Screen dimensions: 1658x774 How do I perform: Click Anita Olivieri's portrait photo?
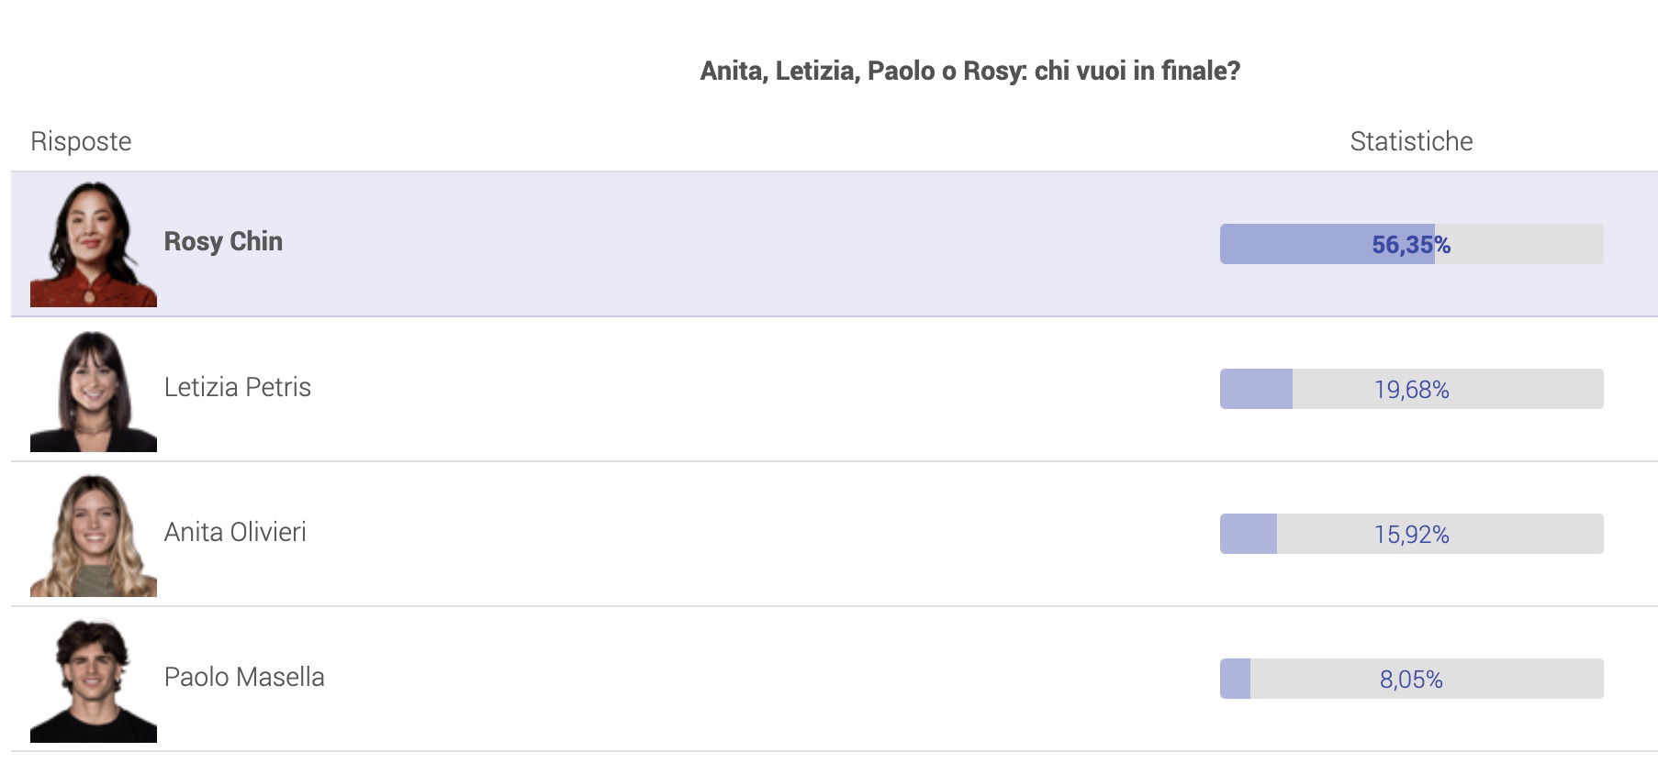tap(94, 535)
